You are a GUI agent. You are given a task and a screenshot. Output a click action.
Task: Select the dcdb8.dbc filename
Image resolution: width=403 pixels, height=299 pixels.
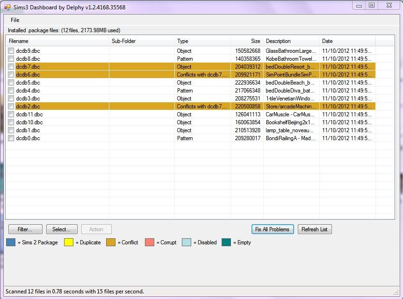[28, 59]
